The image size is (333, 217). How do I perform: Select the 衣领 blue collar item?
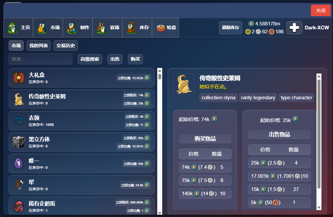(x=82, y=121)
